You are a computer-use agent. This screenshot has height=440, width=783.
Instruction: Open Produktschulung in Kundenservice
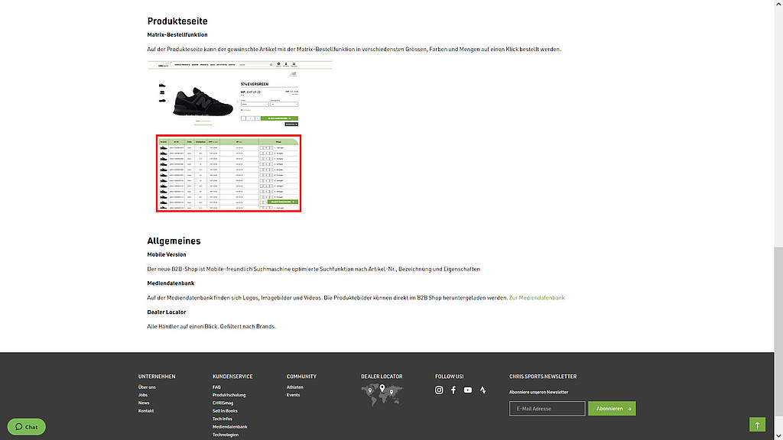(x=229, y=395)
